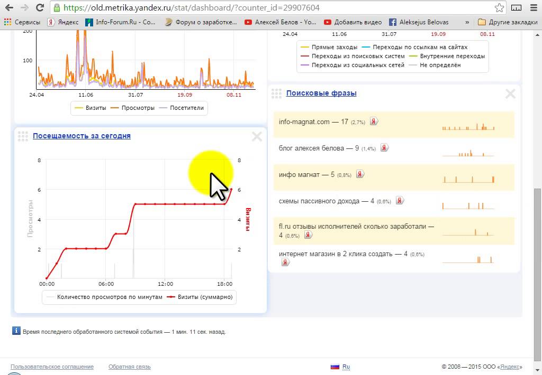Viewport: 542px width, 375px height.
Task: Go forward using the browser forward arrow
Action: 24,7
